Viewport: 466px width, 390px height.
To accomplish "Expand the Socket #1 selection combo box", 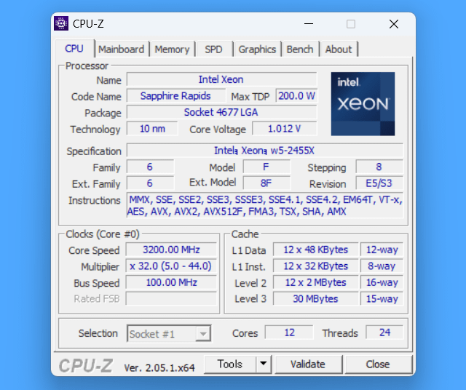I will (169, 333).
